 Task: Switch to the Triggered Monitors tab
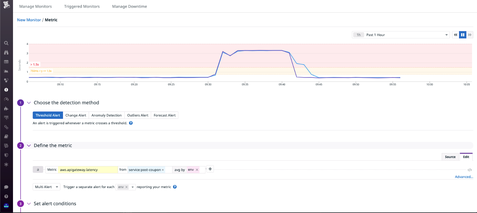[82, 6]
